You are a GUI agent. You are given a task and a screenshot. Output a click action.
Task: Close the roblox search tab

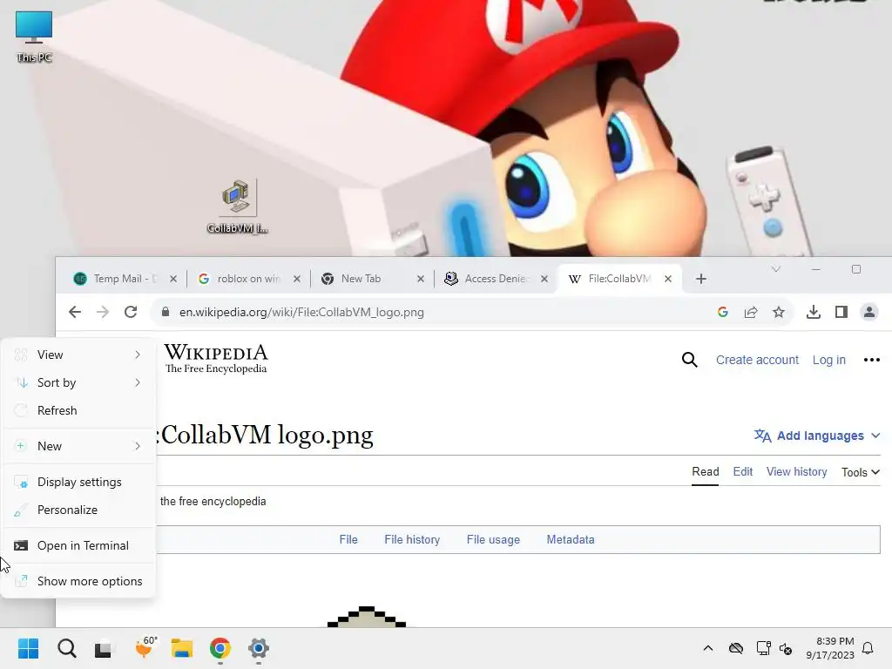[297, 279]
